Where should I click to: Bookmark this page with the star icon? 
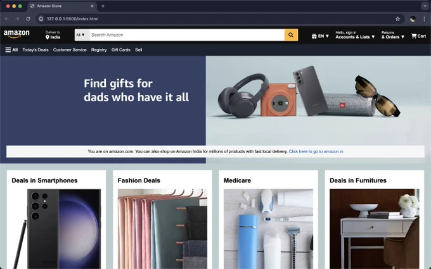pyautogui.click(x=397, y=18)
